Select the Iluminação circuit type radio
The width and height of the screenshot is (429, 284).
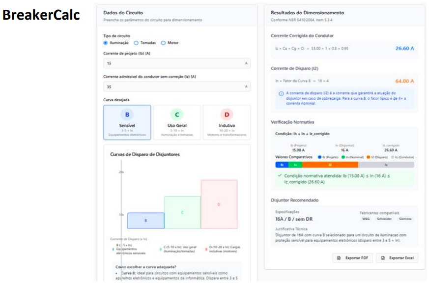[x=106, y=43]
